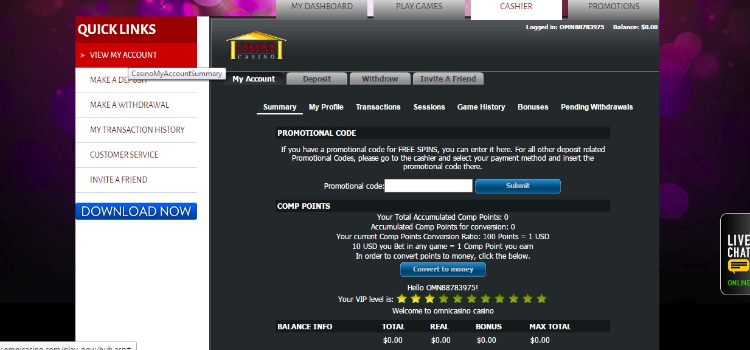The width and height of the screenshot is (750, 350).
Task: Click the last VIP level star
Action: [x=541, y=299]
